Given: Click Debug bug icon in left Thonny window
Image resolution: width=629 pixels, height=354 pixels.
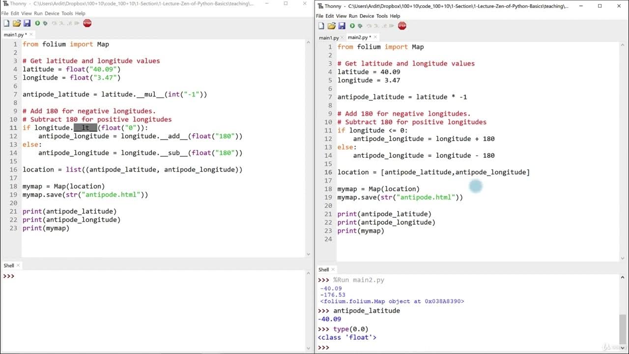Looking at the screenshot, I should [45, 23].
